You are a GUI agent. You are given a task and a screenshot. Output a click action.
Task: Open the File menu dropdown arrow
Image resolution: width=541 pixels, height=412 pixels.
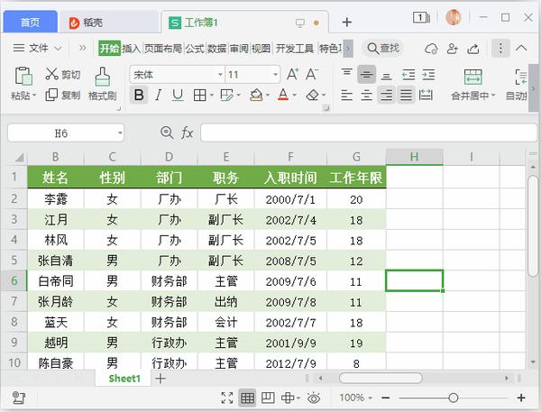[58, 48]
